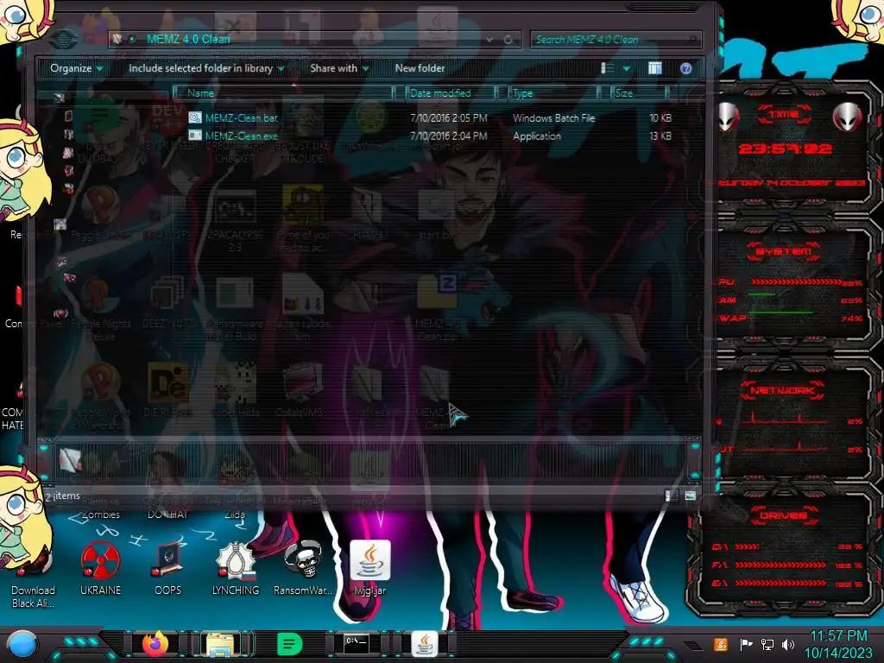Open the UKRAINE desktop shortcut
The image size is (884, 663).
pyautogui.click(x=100, y=568)
